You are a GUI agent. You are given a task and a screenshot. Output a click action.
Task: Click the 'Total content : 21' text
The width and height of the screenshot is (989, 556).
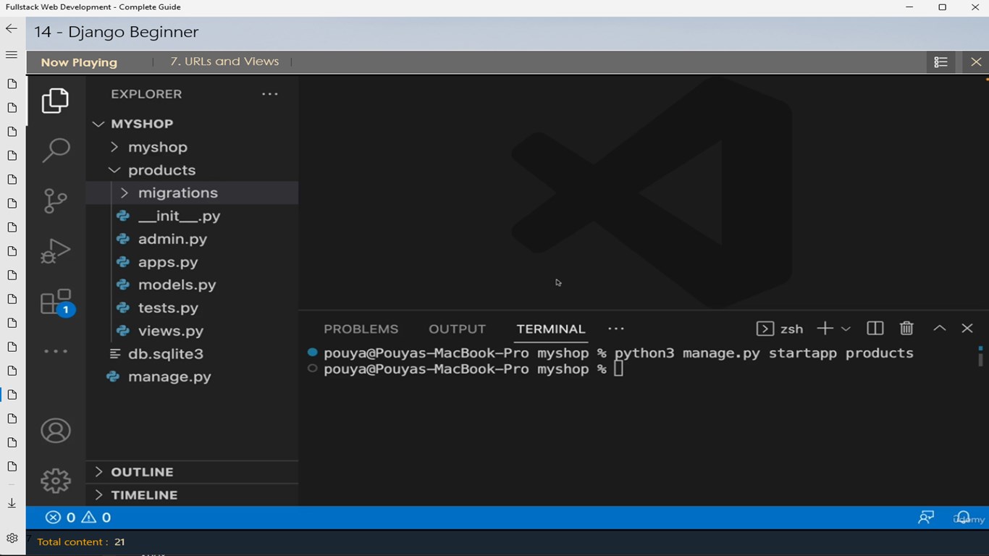(x=81, y=542)
